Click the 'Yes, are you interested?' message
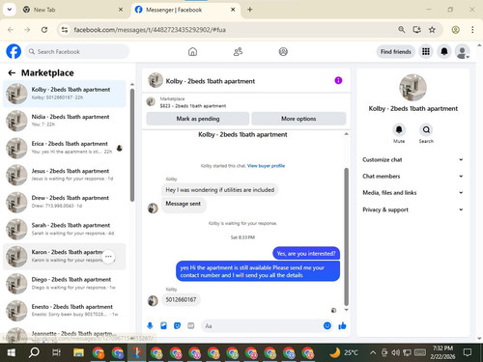The width and height of the screenshot is (483, 362). pos(306,254)
